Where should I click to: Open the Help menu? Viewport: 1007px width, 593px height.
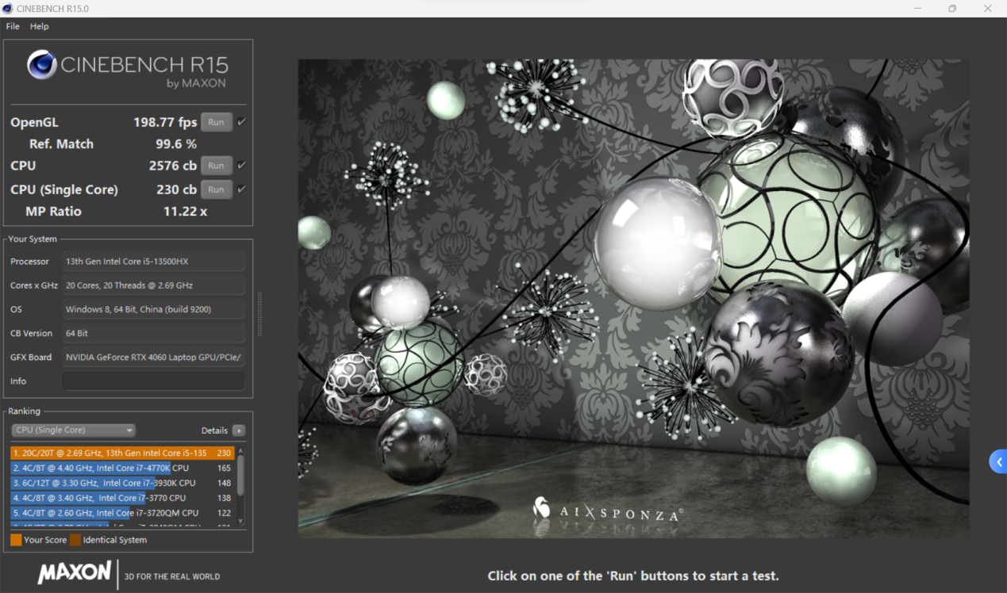(x=40, y=26)
